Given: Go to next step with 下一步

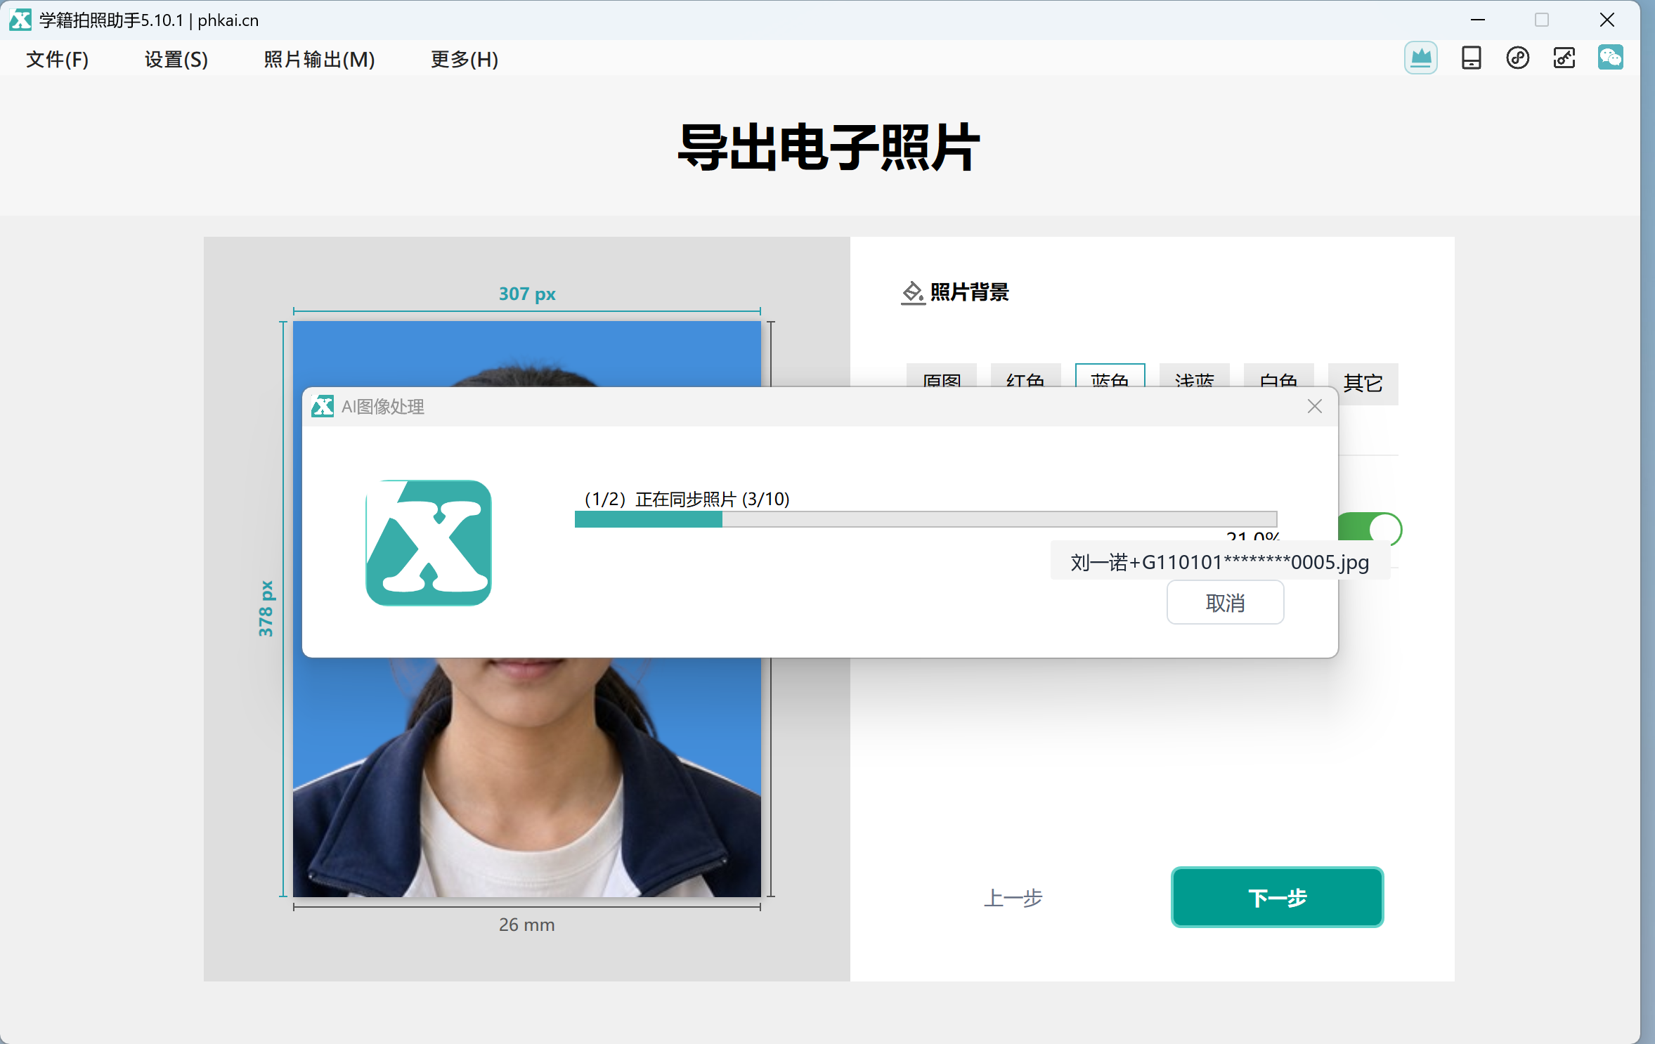Looking at the screenshot, I should click(1277, 897).
